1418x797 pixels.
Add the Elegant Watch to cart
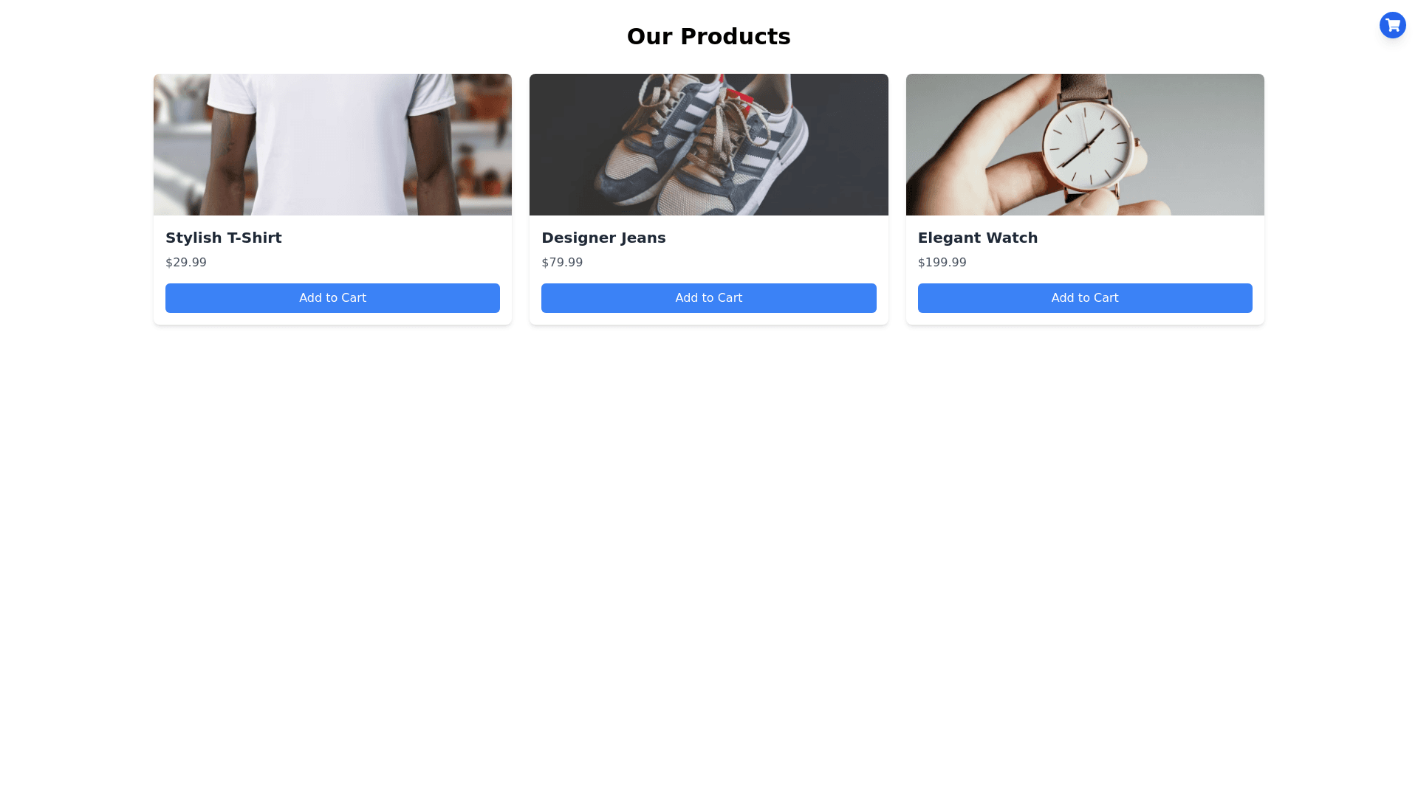point(1085,298)
